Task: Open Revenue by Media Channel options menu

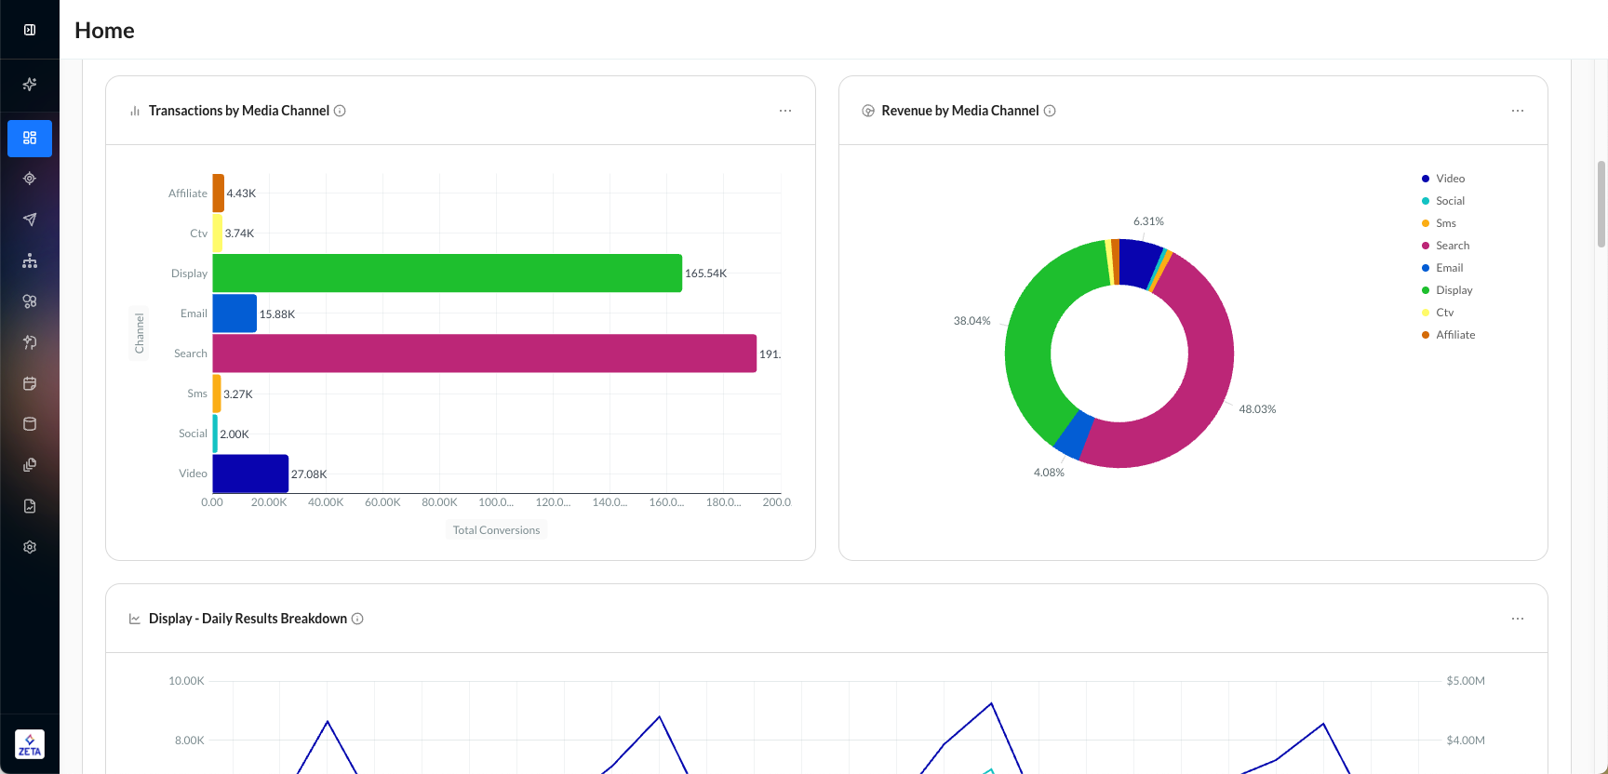Action: click(x=1518, y=111)
